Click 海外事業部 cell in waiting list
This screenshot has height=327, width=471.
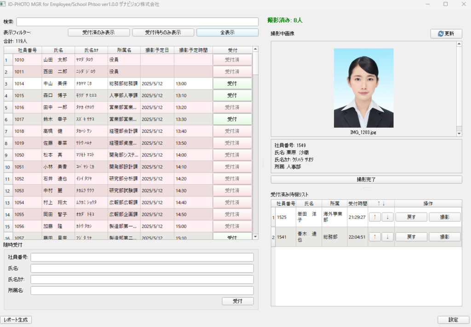[x=334, y=217]
